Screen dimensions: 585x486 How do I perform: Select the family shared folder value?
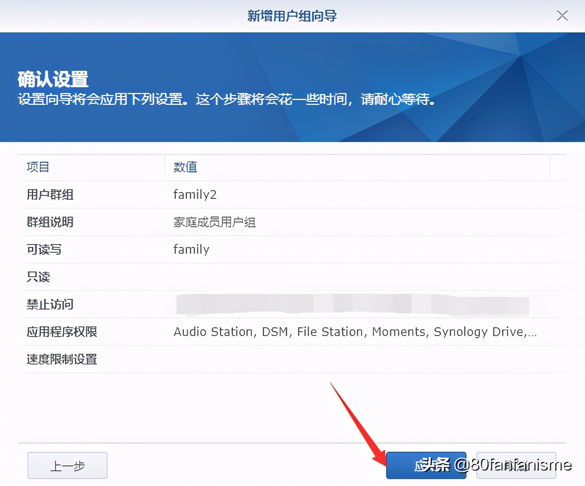[x=191, y=249]
